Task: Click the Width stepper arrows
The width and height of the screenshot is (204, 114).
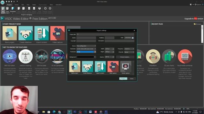Action: click(113, 49)
